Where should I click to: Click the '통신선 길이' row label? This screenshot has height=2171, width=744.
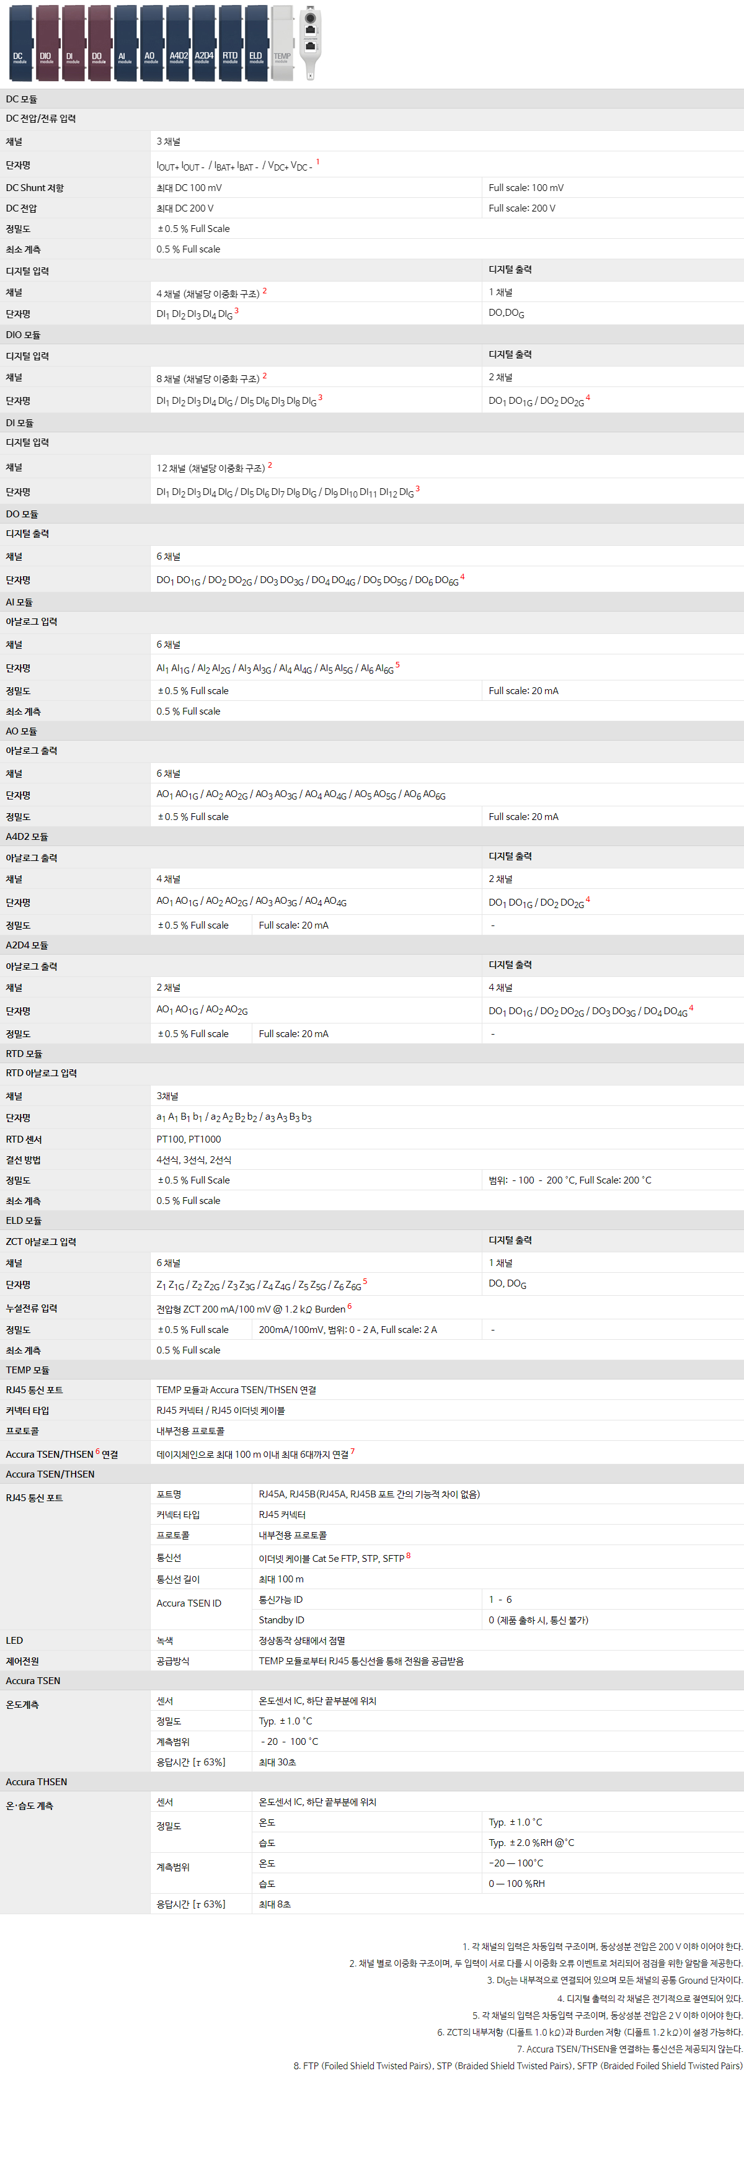click(178, 1579)
